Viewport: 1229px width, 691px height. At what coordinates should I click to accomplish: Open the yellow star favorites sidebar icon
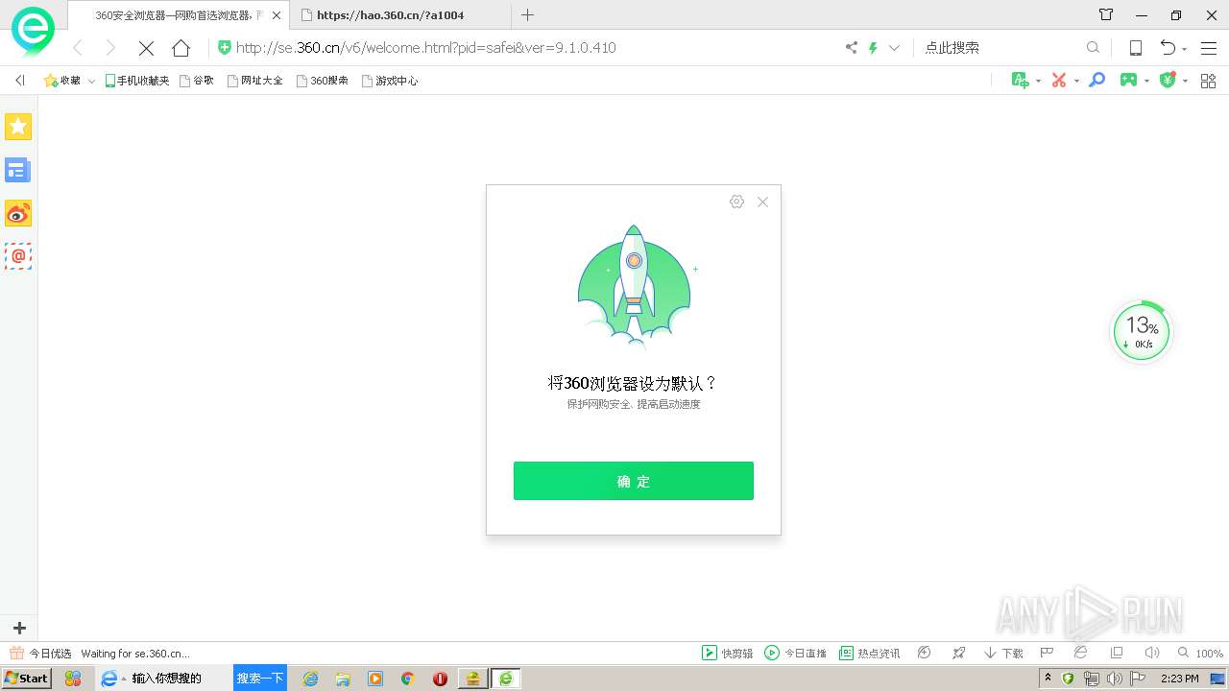click(18, 127)
